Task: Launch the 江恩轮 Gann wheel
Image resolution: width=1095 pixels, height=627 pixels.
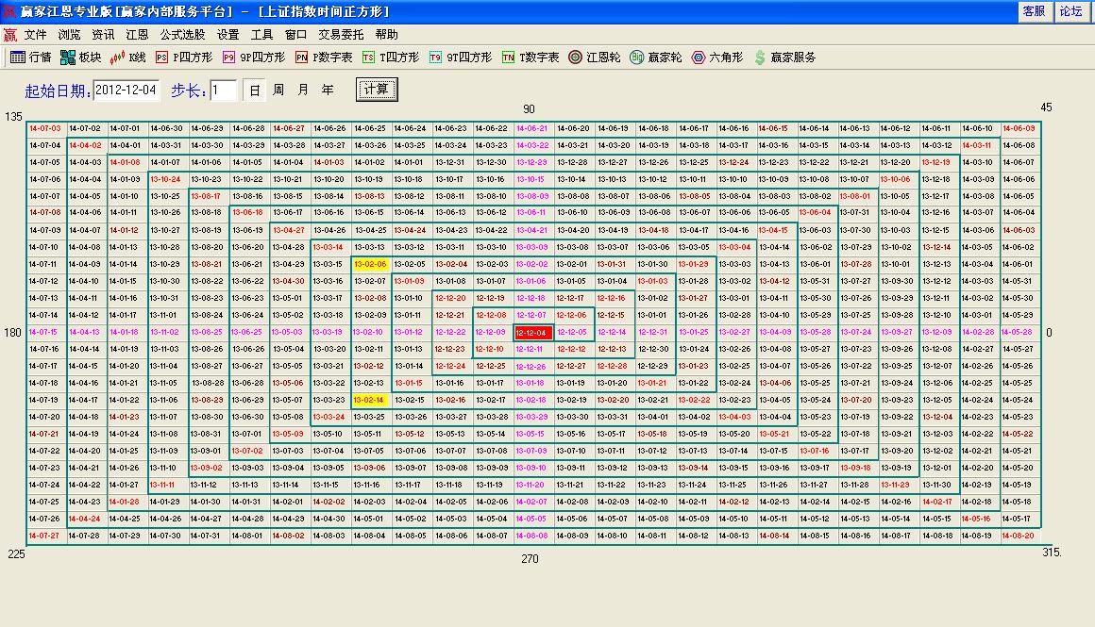Action: (x=594, y=58)
